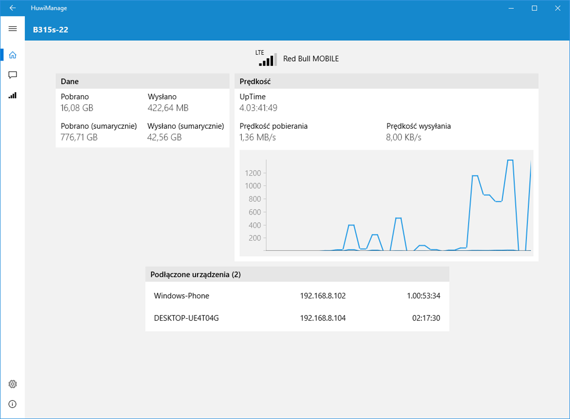Click the Prędkość wysyłania label
The width and height of the screenshot is (570, 419).
418,126
